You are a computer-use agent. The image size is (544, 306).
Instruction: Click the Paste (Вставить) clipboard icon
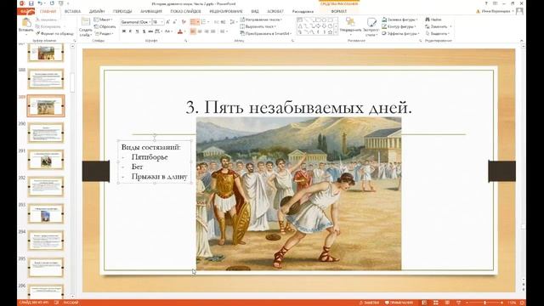pyautogui.click(x=26, y=23)
